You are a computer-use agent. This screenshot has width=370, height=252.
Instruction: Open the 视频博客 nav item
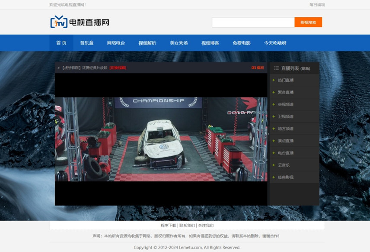[x=210, y=43]
